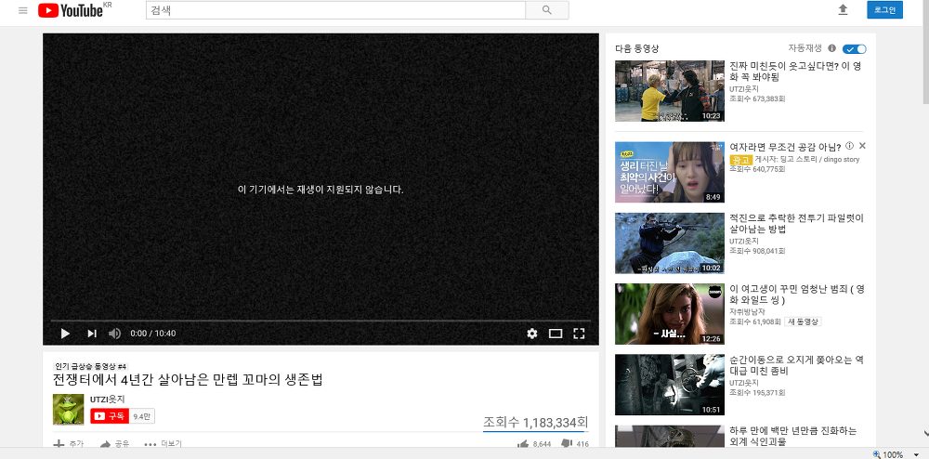This screenshot has width=929, height=459.
Task: Play the video
Action: click(65, 334)
